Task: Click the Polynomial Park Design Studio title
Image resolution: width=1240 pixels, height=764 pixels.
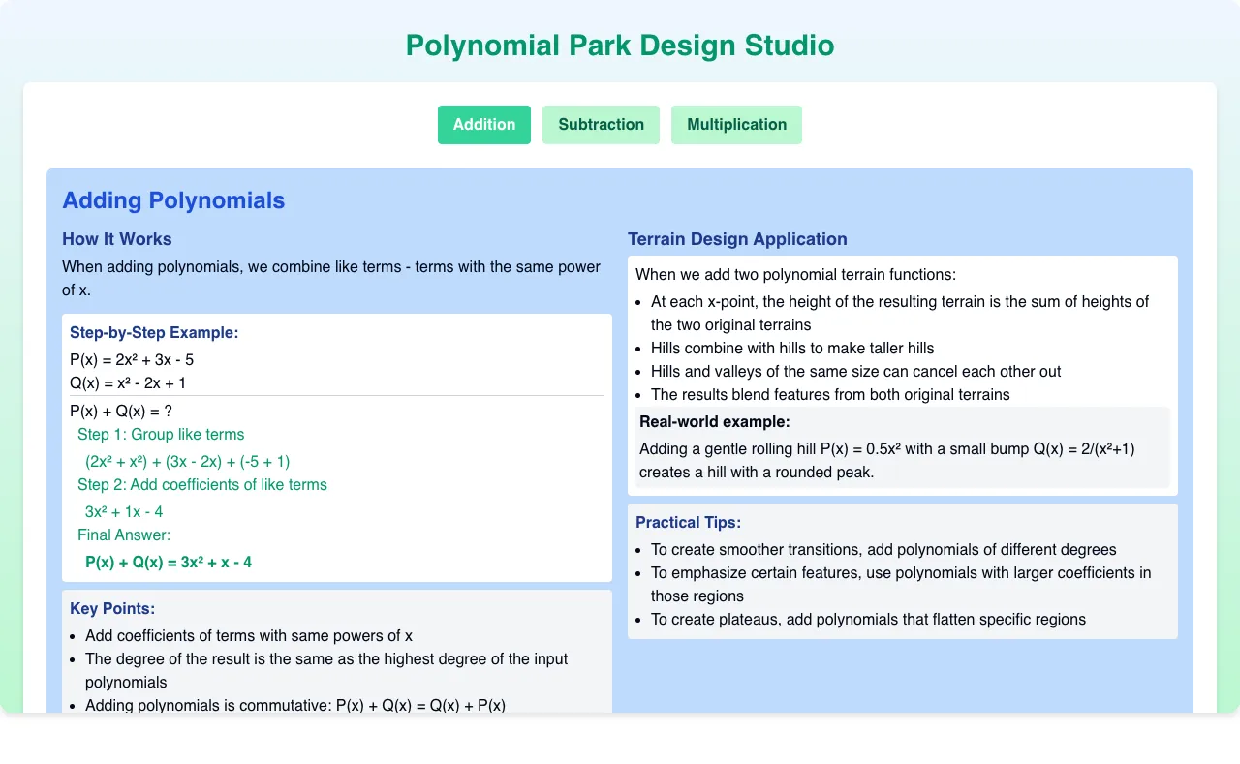Action: (620, 46)
